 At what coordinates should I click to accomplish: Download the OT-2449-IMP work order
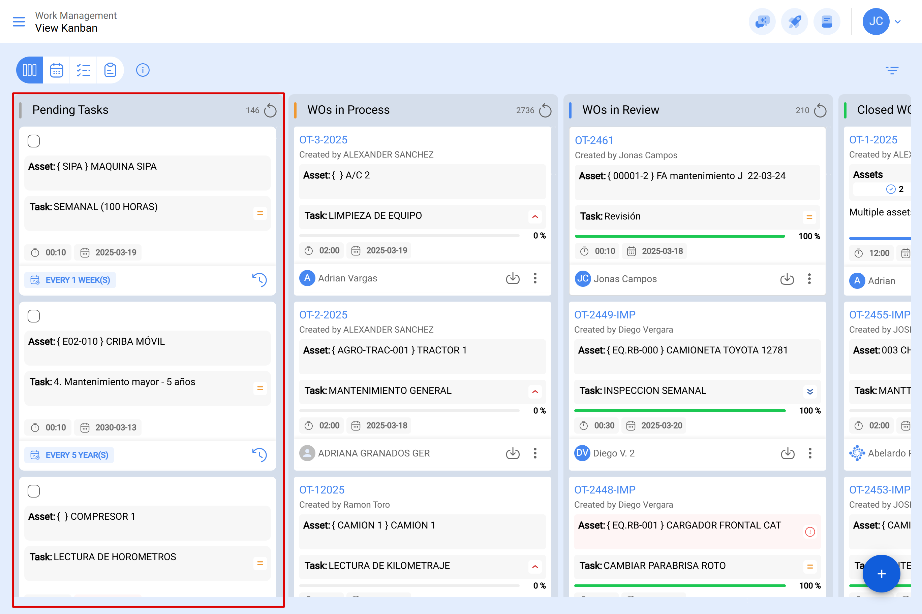click(788, 453)
